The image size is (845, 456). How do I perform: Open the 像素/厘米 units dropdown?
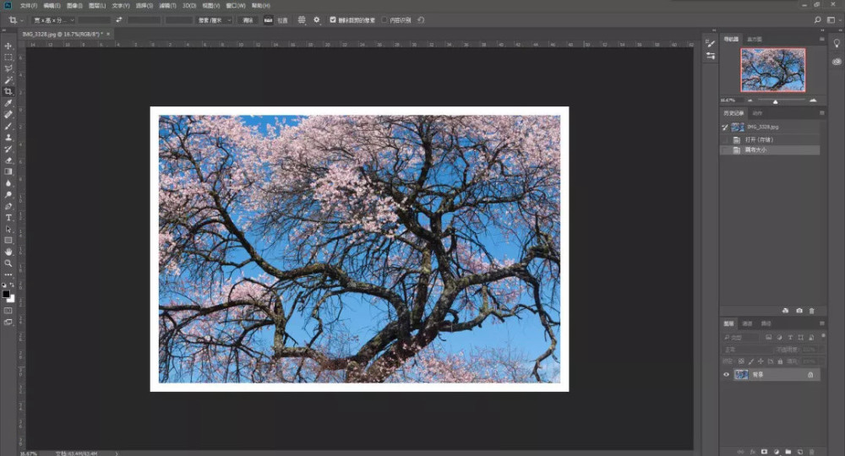215,19
